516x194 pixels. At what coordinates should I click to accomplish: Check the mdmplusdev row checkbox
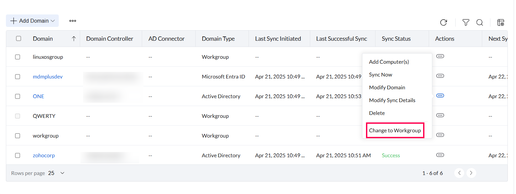(x=18, y=76)
